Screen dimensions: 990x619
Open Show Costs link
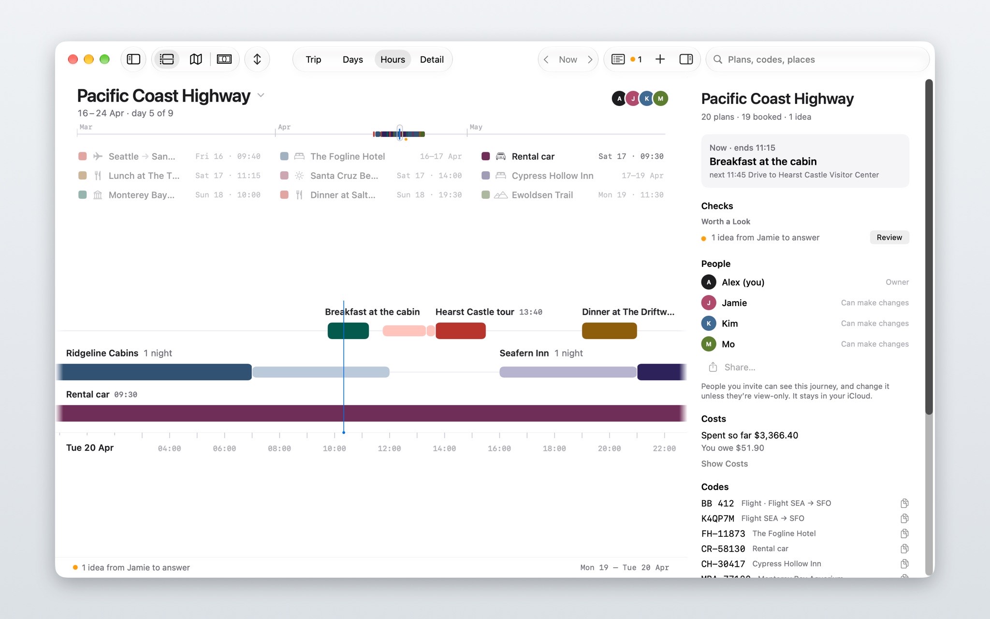724,464
